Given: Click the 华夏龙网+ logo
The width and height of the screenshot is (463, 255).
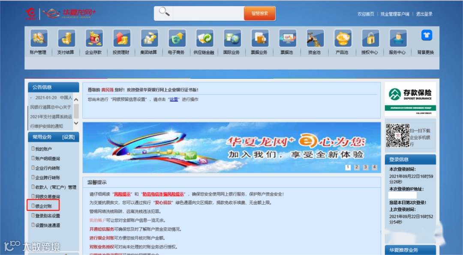Looking at the screenshot, I should [x=69, y=13].
